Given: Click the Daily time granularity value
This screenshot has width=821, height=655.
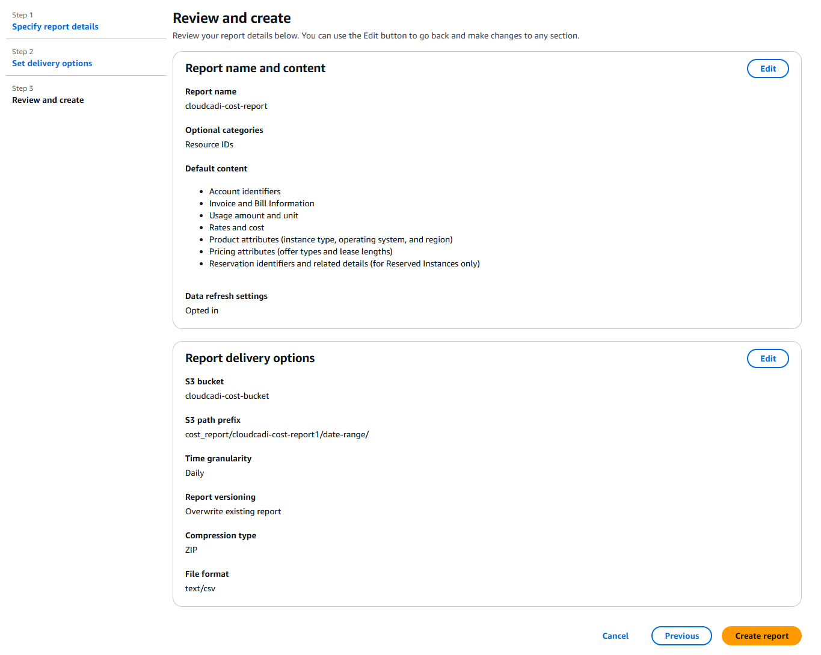Looking at the screenshot, I should click(x=195, y=473).
